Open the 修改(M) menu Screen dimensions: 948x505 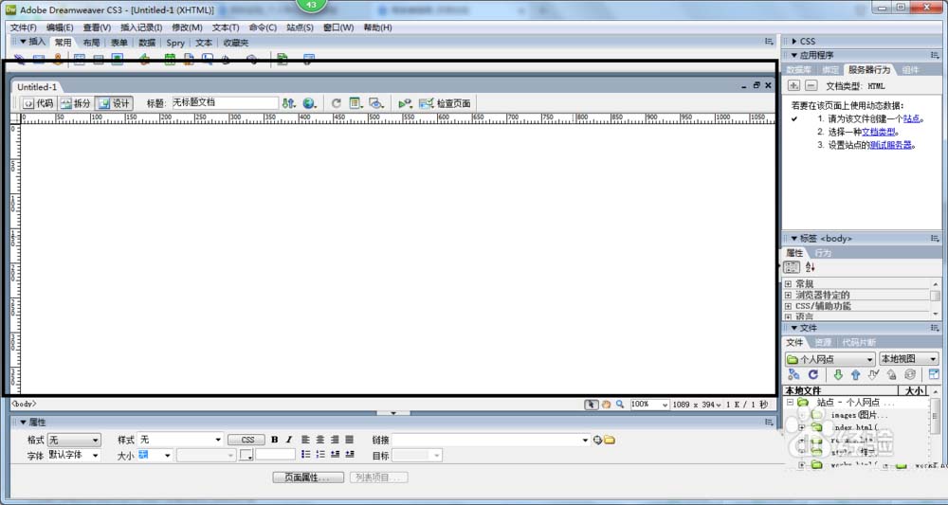[187, 27]
